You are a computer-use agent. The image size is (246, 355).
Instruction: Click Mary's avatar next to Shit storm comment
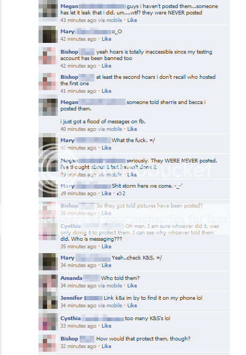pyautogui.click(x=48, y=189)
